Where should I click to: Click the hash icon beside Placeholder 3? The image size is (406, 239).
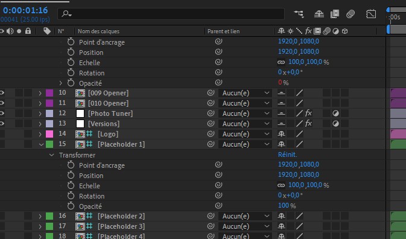tap(89, 226)
